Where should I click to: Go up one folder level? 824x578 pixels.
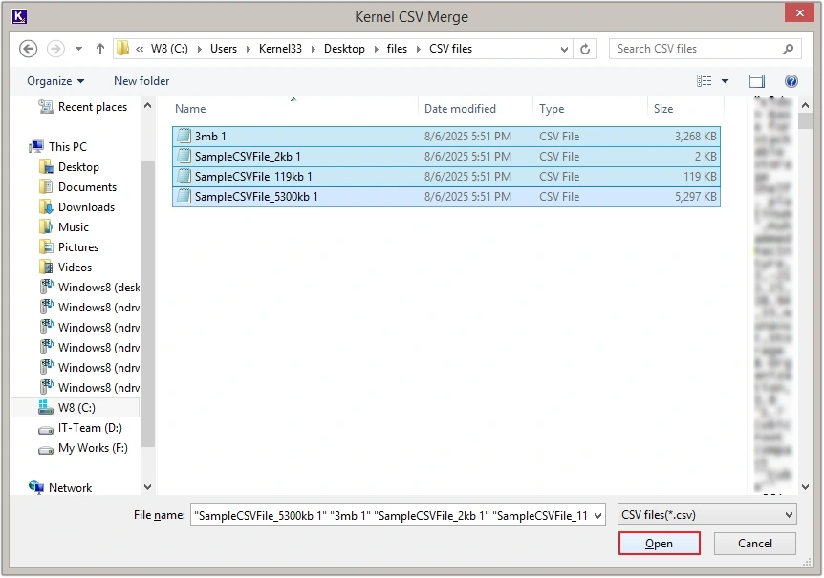[x=99, y=49]
